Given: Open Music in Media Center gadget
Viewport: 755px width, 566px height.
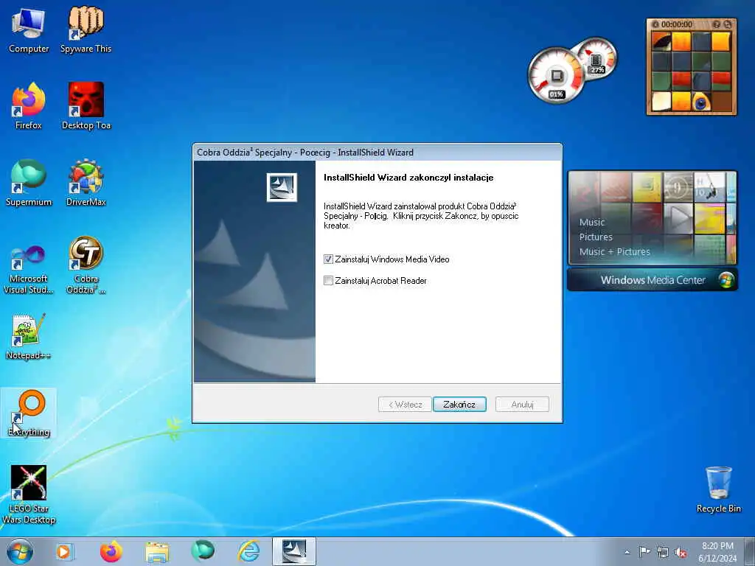Looking at the screenshot, I should click(592, 223).
